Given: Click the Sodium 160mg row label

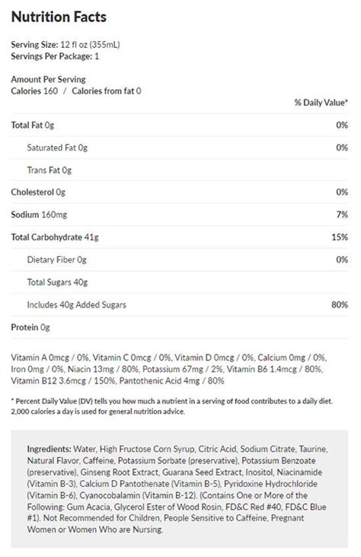Looking at the screenshot, I should point(39,215).
